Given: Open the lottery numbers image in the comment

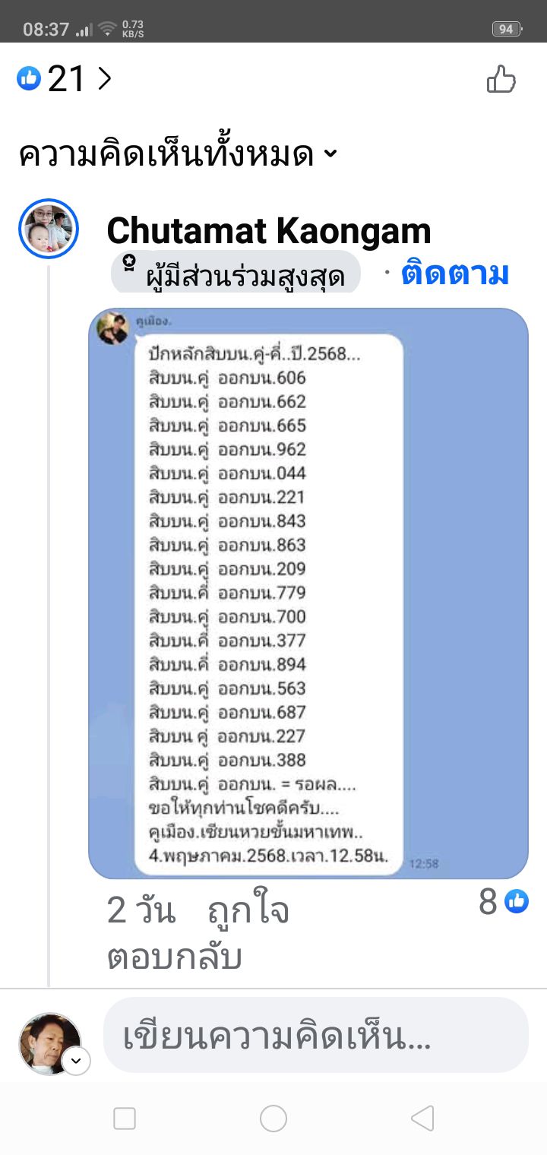Looking at the screenshot, I should 308,593.
